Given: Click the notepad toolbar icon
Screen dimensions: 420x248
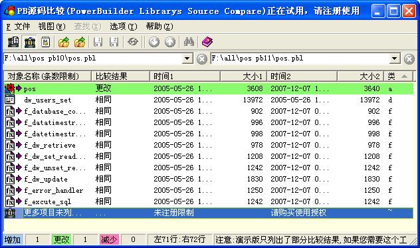Looking at the screenshot, I should pyautogui.click(x=46, y=42).
